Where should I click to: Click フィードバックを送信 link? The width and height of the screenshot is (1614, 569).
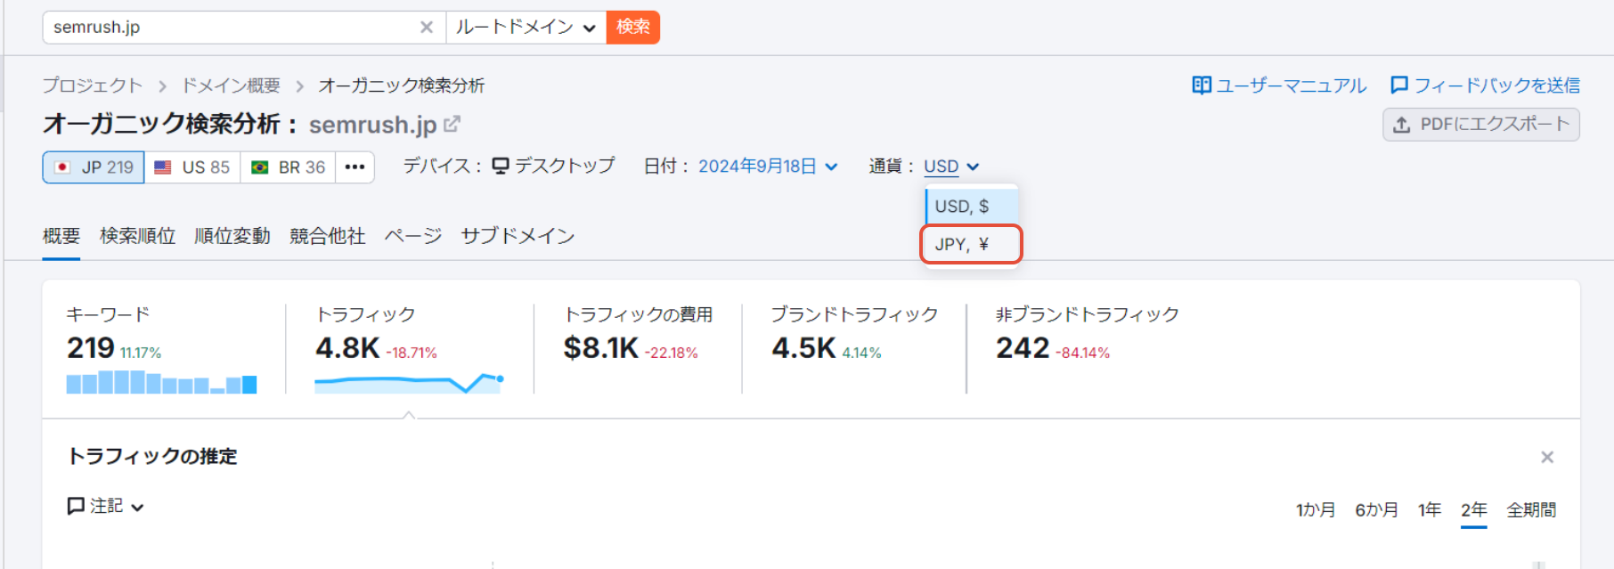[1485, 85]
